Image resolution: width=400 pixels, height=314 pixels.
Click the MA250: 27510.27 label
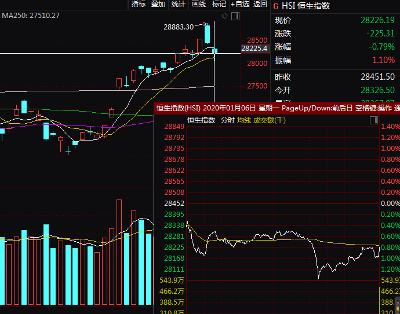click(x=31, y=16)
